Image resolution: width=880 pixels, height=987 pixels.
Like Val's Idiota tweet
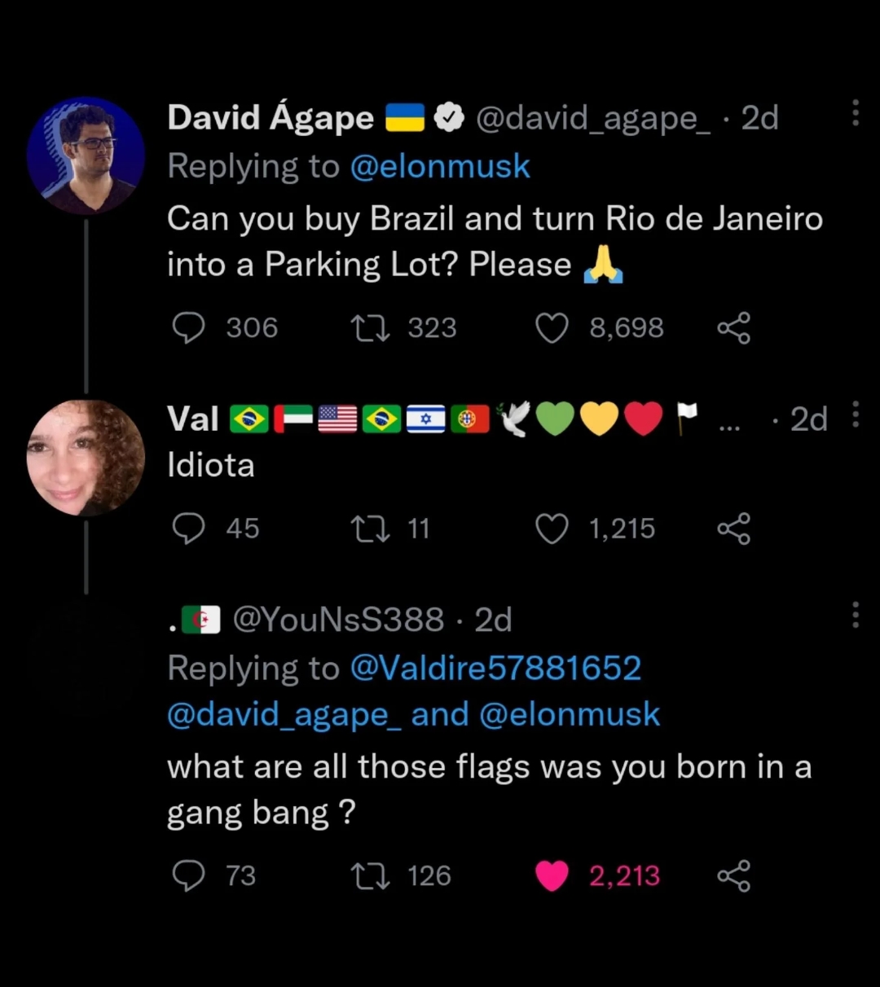pos(552,529)
